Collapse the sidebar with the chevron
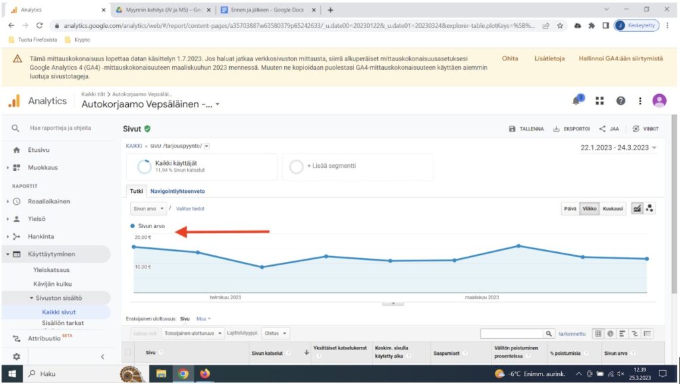Screen dimensions: 680x384 click(x=102, y=357)
